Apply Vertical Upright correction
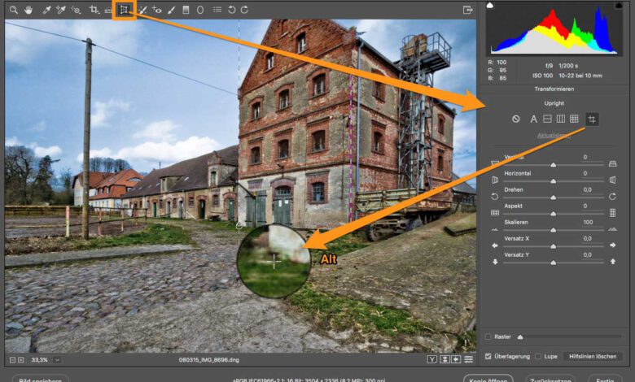The image size is (635, 382). [560, 119]
